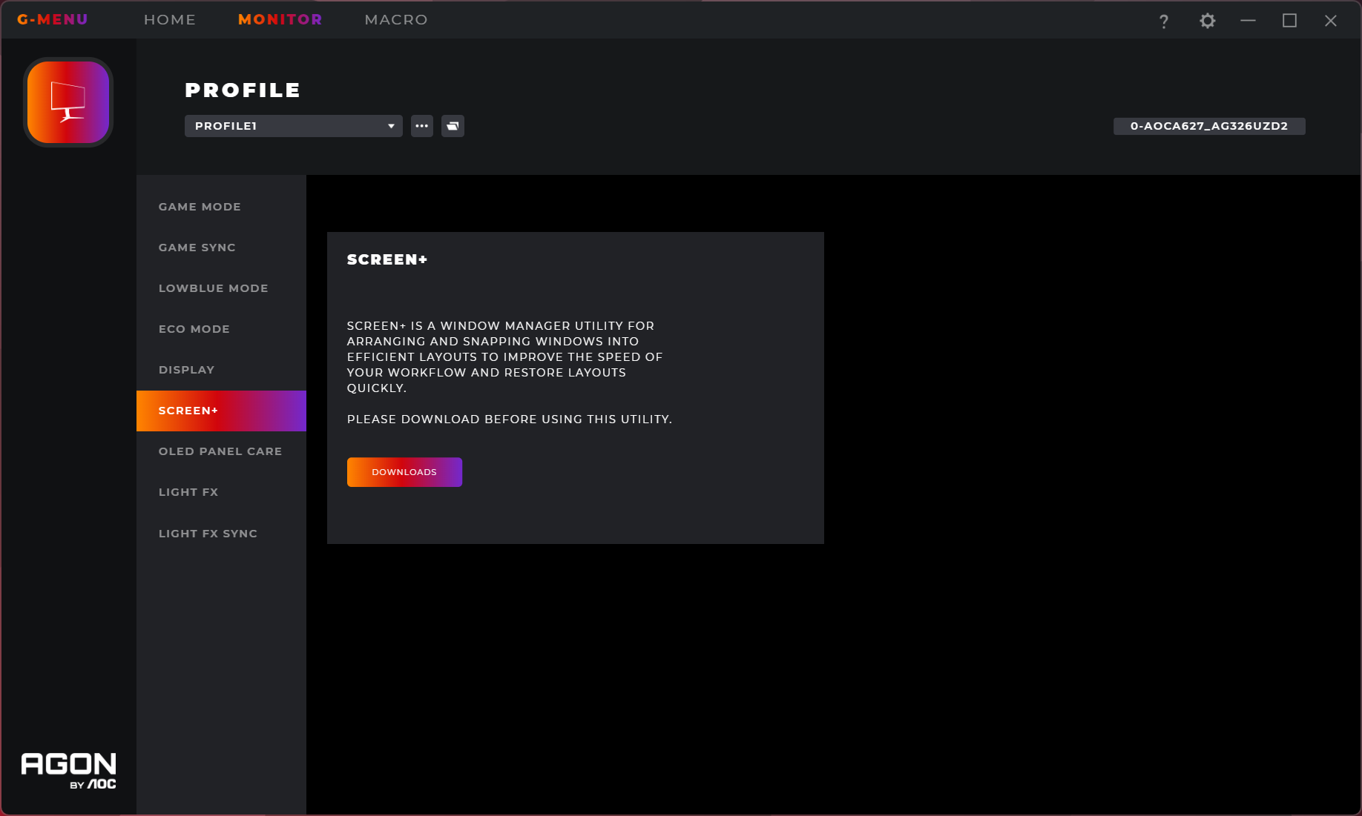Switch to the MACRO tab
1362x816 pixels.
click(x=396, y=19)
